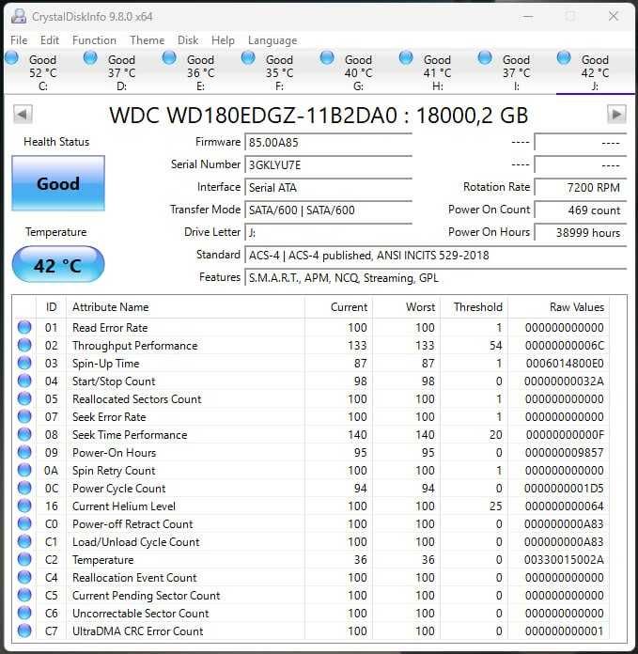The image size is (638, 654).
Task: Click the Transfer Mode field SATA/600
Action: click(328, 210)
